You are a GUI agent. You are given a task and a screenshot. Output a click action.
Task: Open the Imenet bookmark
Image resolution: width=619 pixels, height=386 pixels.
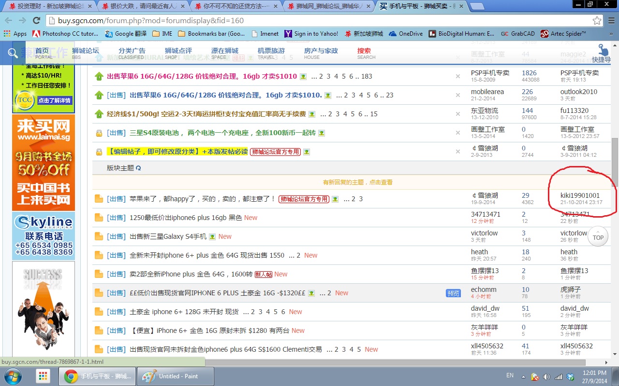pos(265,34)
